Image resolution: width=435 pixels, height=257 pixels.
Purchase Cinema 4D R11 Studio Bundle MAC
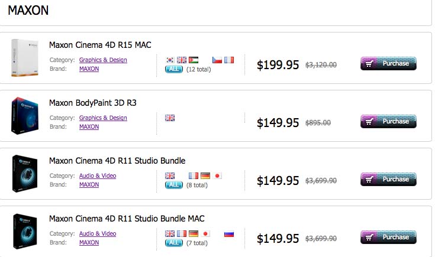[x=388, y=237]
